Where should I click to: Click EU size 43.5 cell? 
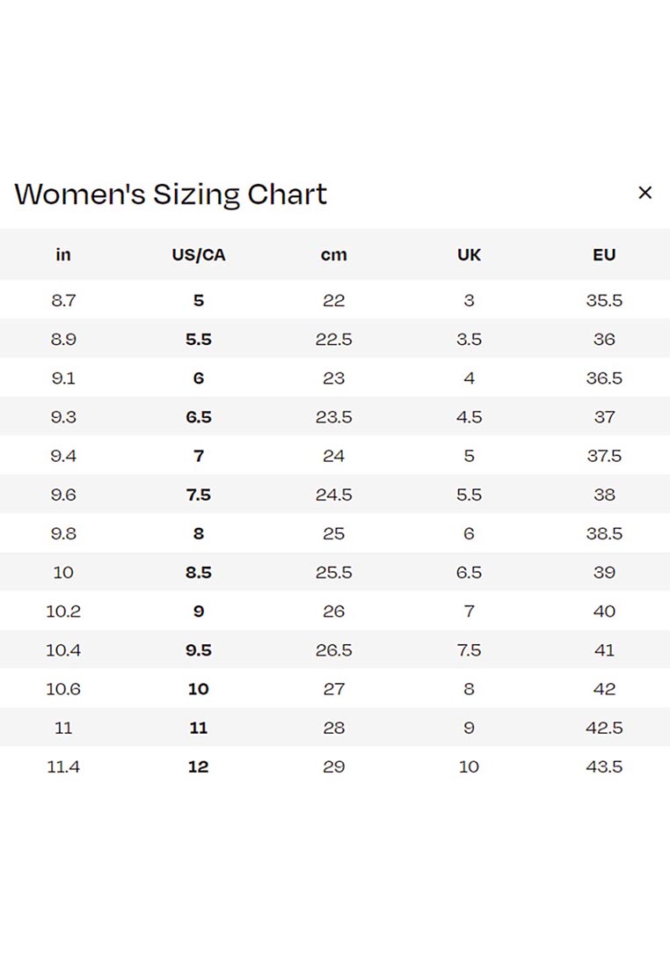pos(604,766)
